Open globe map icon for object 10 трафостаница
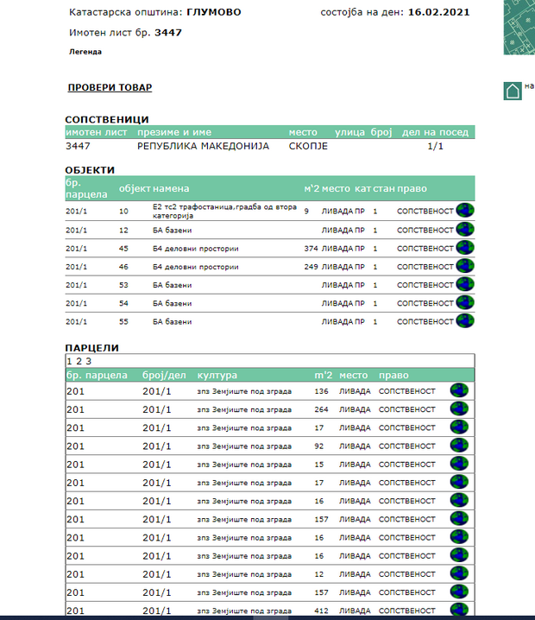This screenshot has height=620, width=535. pyautogui.click(x=465, y=211)
